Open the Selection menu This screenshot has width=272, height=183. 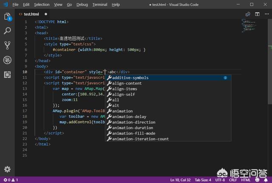point(42,4)
